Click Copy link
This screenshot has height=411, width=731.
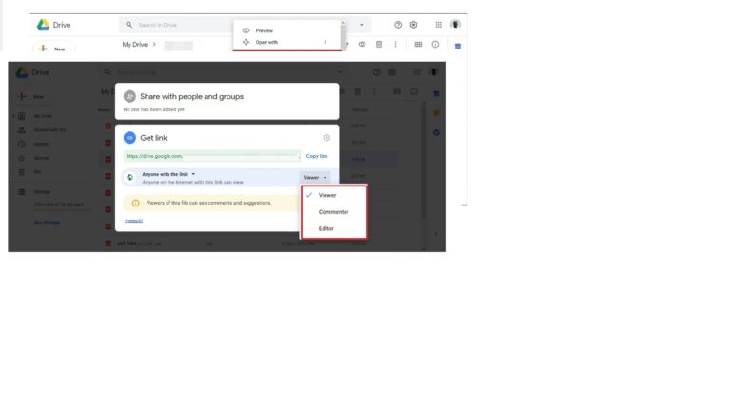[317, 156]
